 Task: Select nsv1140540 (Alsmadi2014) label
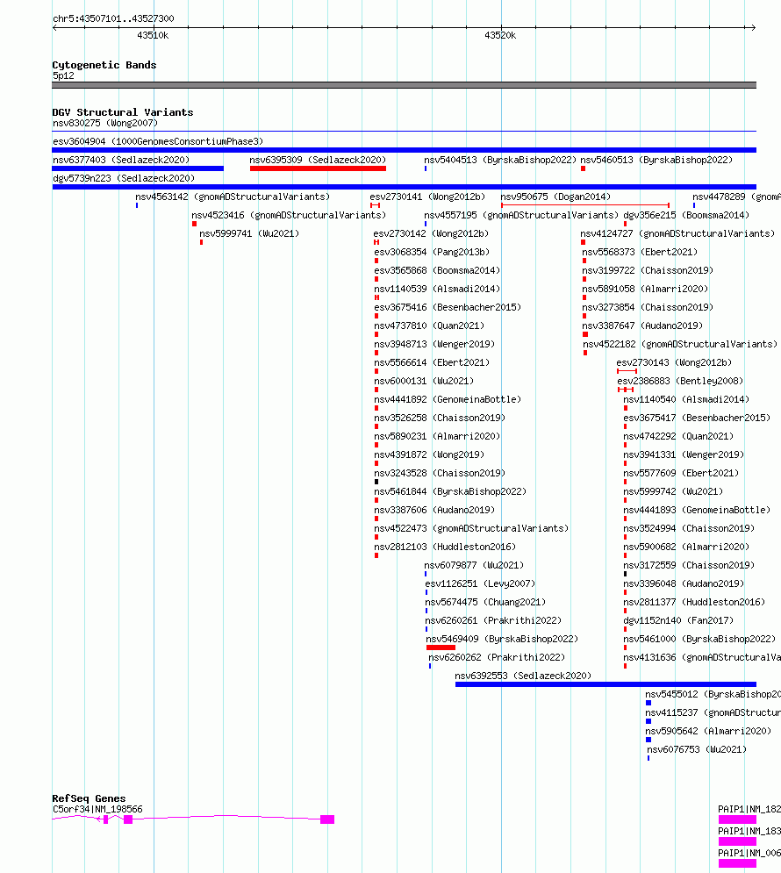pos(686,398)
